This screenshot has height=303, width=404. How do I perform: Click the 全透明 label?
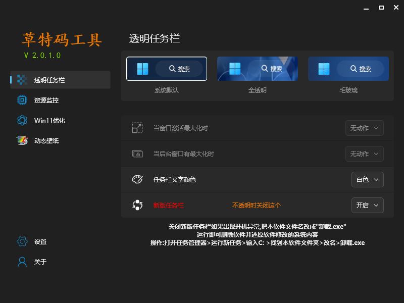258,90
